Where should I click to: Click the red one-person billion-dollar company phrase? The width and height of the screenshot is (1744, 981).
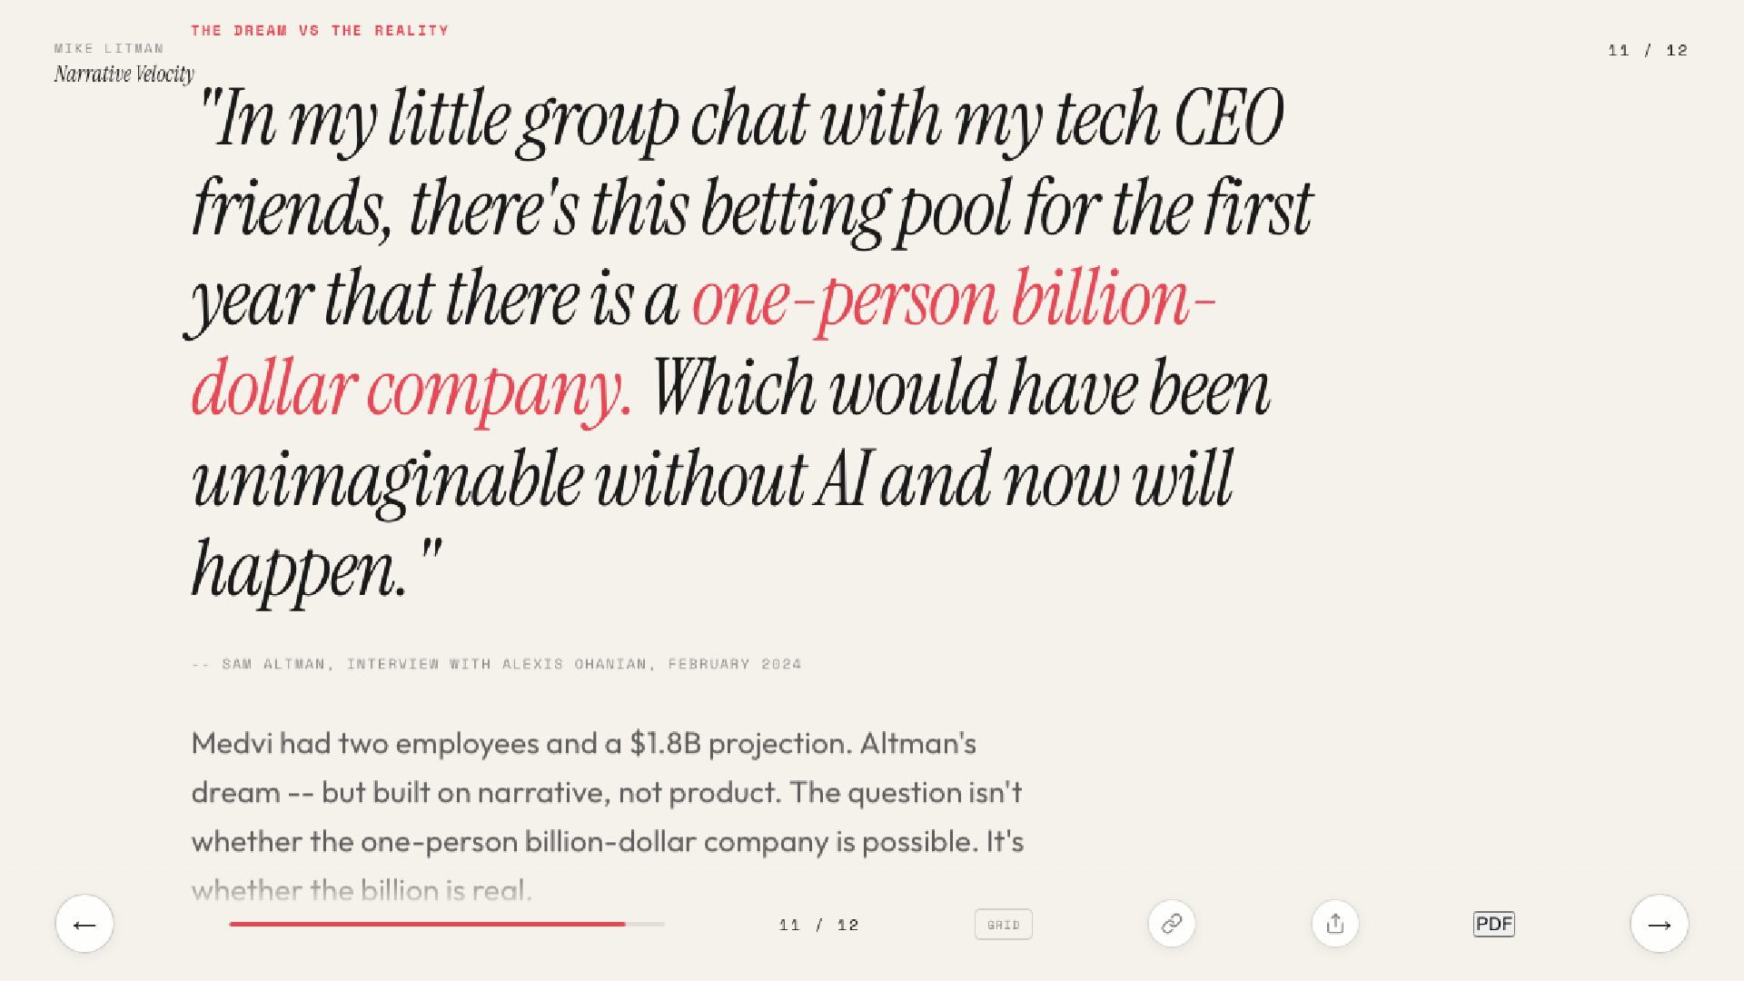click(x=954, y=300)
